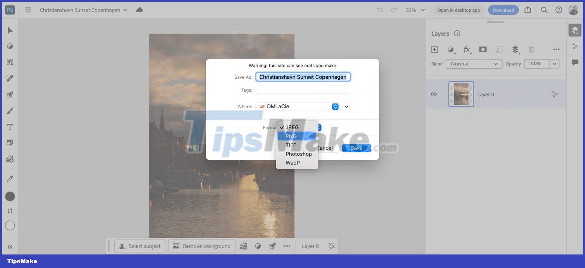Toggle visibility of Layer 0
This screenshot has width=585, height=268.
click(x=434, y=94)
